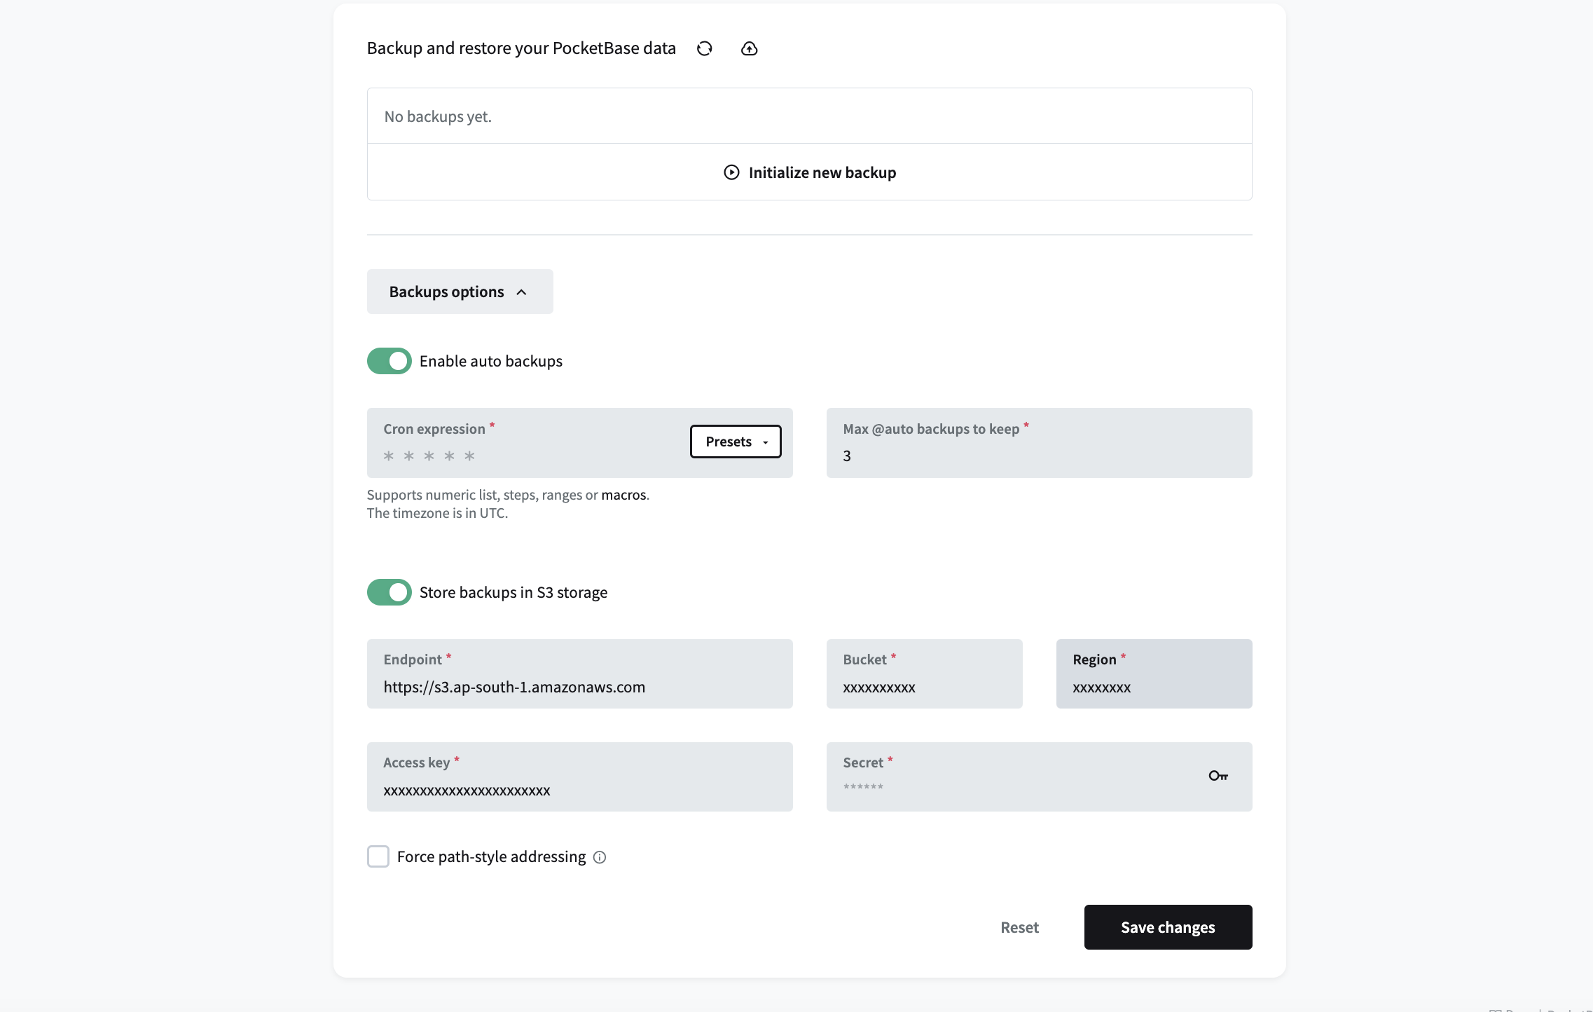
Task: Click the upload/restore backup icon
Action: (749, 48)
